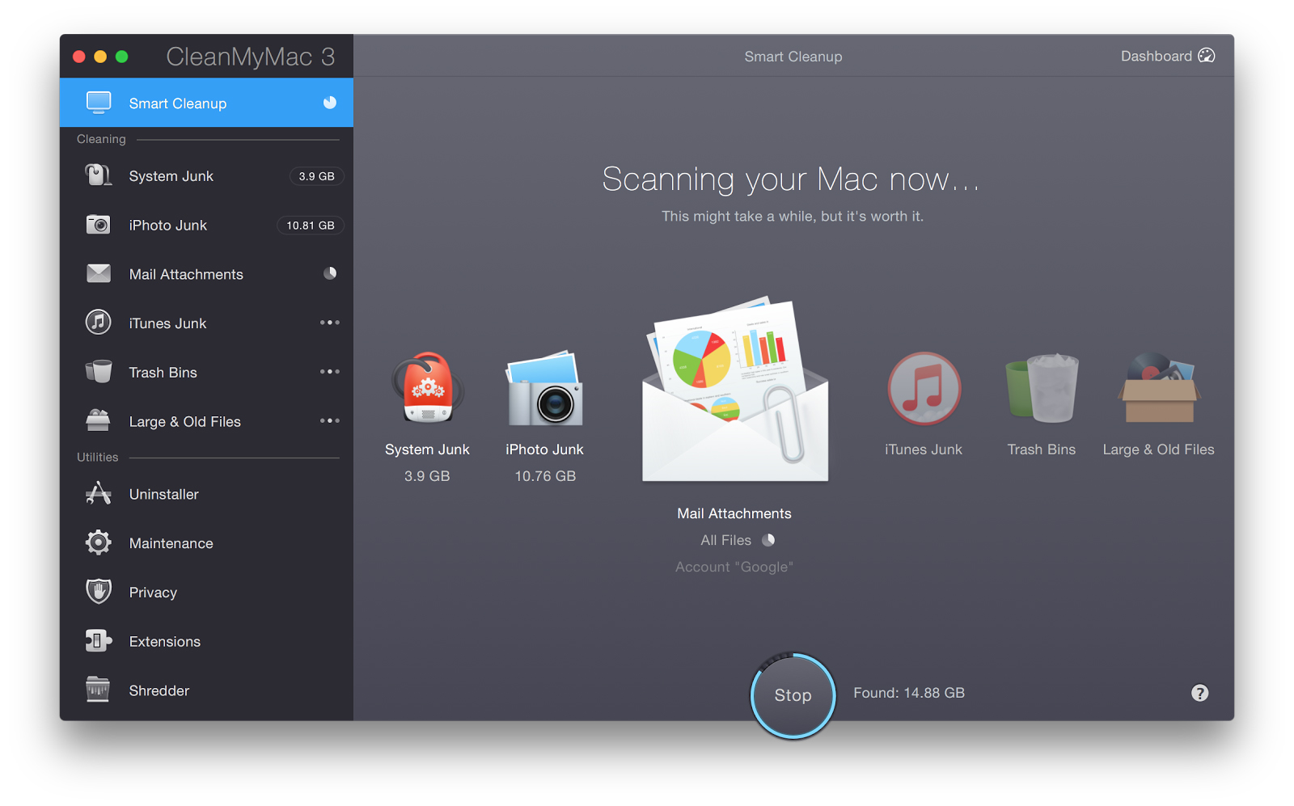The height and width of the screenshot is (806, 1294).
Task: Click the three dots next to Trash Bins
Action: (x=329, y=372)
